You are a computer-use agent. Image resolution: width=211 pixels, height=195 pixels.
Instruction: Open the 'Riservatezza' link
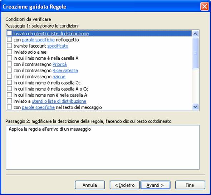point(65,70)
